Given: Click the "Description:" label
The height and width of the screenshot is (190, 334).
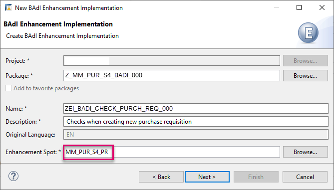Looking at the screenshot, I should tap(21, 122).
